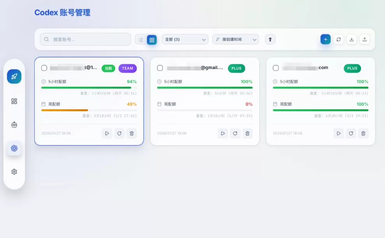Add a new account with plus button
Viewport: 385px width, 238px height.
pos(326,39)
